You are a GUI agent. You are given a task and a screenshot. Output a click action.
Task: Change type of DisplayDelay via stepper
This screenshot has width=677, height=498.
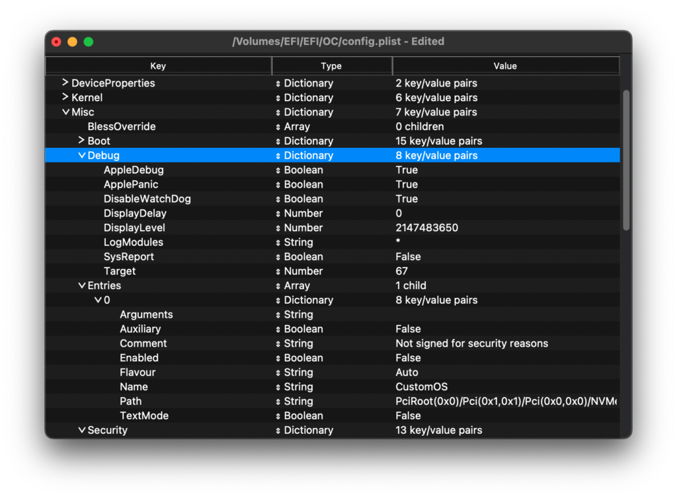coord(278,214)
